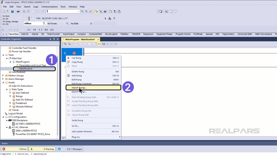Select PowerFlex 525-EENET PF525_Drive in tree
The image size is (277, 156).
33,134
